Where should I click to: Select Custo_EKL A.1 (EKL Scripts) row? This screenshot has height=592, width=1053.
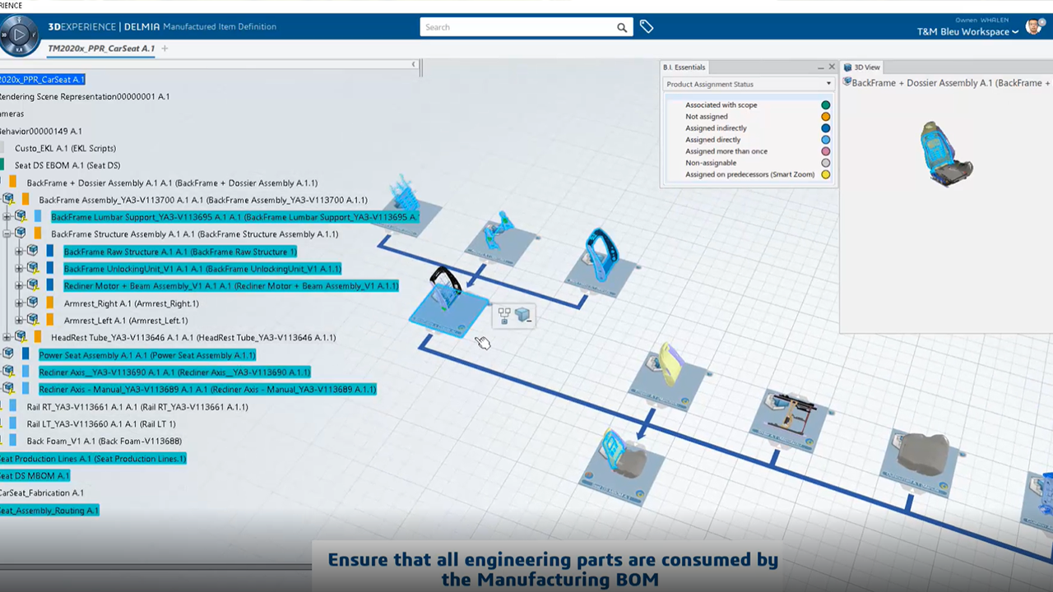(x=65, y=148)
